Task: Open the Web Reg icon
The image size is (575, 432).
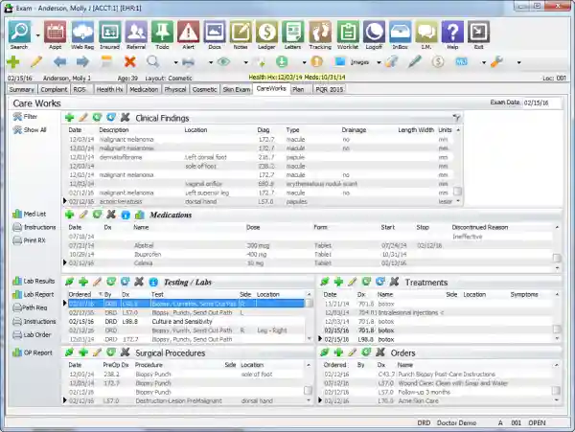Action: (82, 32)
